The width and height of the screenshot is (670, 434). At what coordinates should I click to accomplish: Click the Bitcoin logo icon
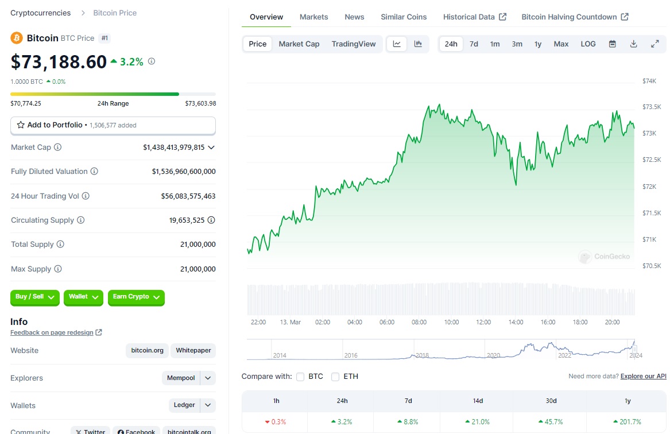[x=17, y=38]
